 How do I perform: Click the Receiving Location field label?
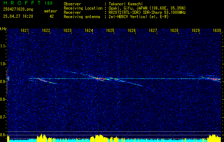click(x=83, y=8)
